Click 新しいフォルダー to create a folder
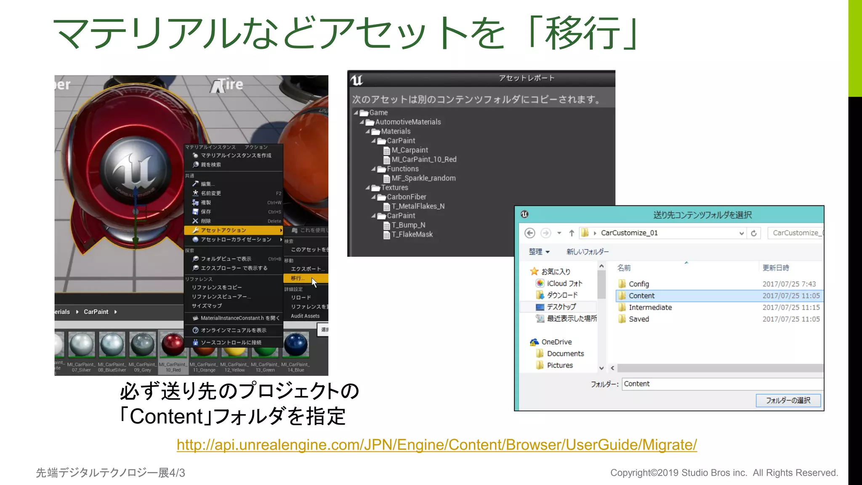862x485 pixels. 587,252
